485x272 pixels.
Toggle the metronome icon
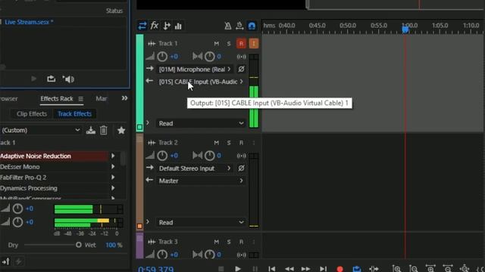tap(227, 26)
